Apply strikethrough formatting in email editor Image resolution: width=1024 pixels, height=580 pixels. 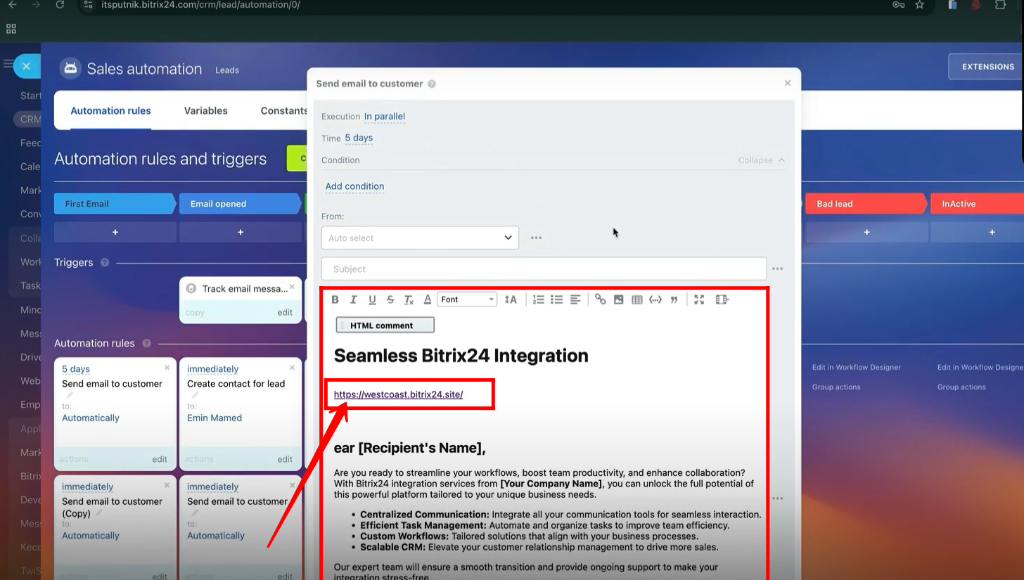click(x=390, y=299)
